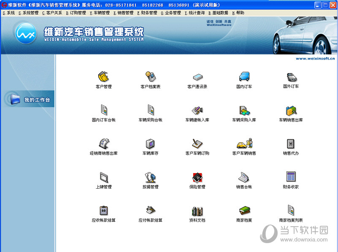Maximize the application window

325,5
